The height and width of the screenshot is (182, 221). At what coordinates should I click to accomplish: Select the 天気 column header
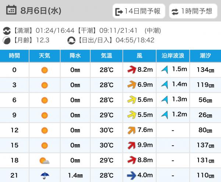(x=45, y=56)
